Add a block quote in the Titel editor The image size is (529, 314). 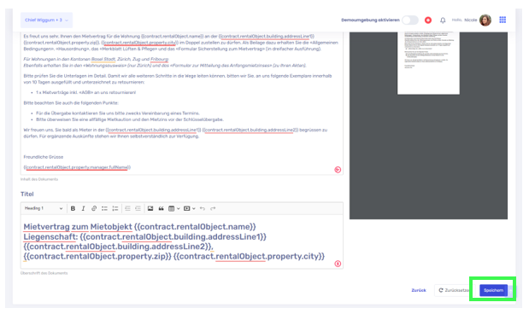point(161,208)
